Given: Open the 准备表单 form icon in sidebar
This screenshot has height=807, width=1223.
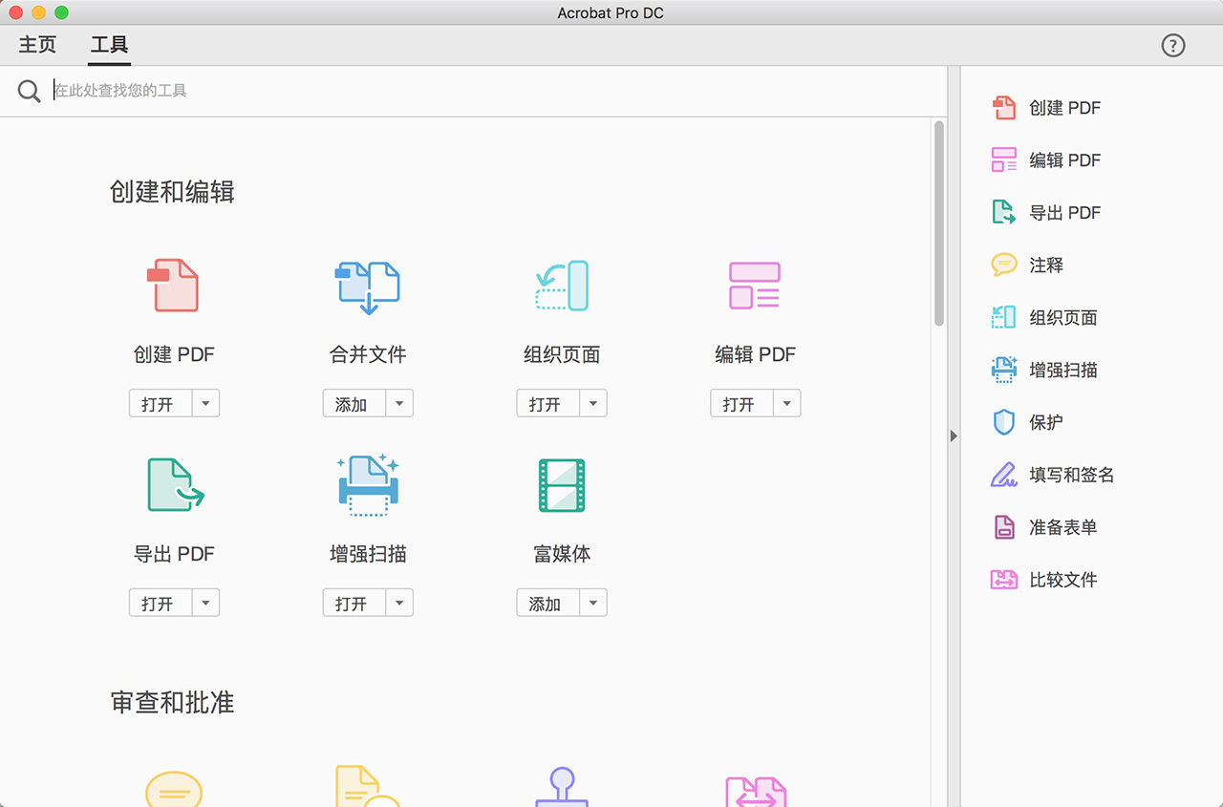Looking at the screenshot, I should (x=1004, y=527).
